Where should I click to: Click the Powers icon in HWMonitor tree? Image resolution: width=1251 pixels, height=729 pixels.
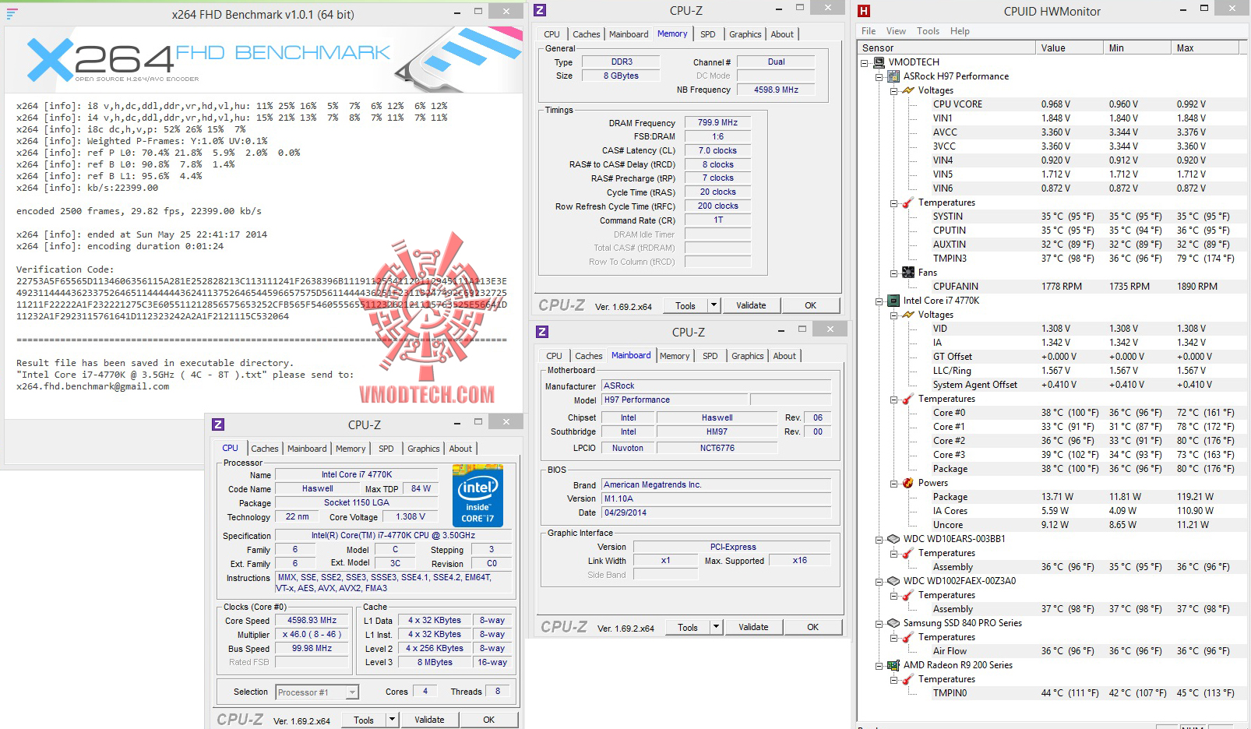point(907,483)
